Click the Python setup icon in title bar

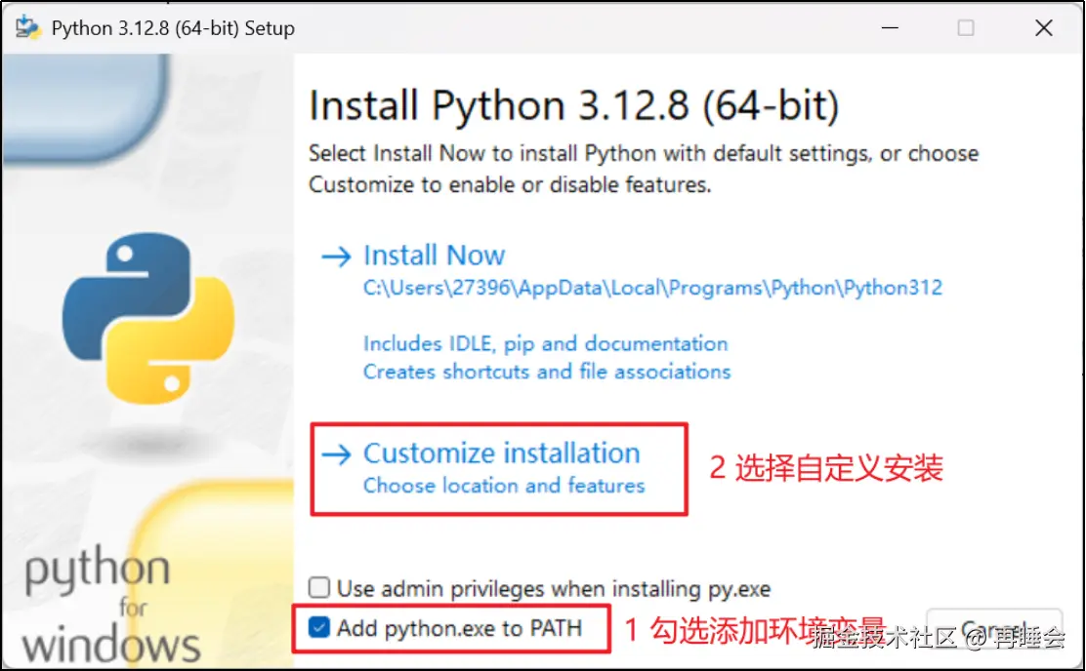pos(27,27)
